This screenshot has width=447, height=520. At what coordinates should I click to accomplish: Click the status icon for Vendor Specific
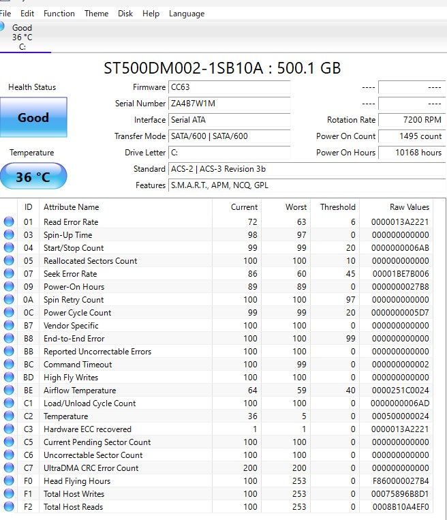click(9, 325)
